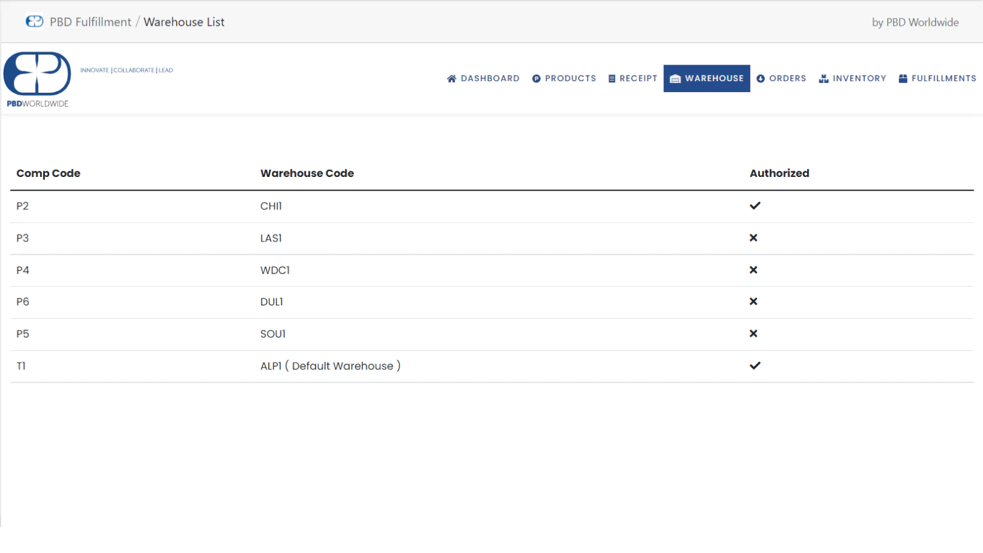Toggle the authorized X mark for LAS1
Screen dimensions: 983x553
click(x=753, y=238)
